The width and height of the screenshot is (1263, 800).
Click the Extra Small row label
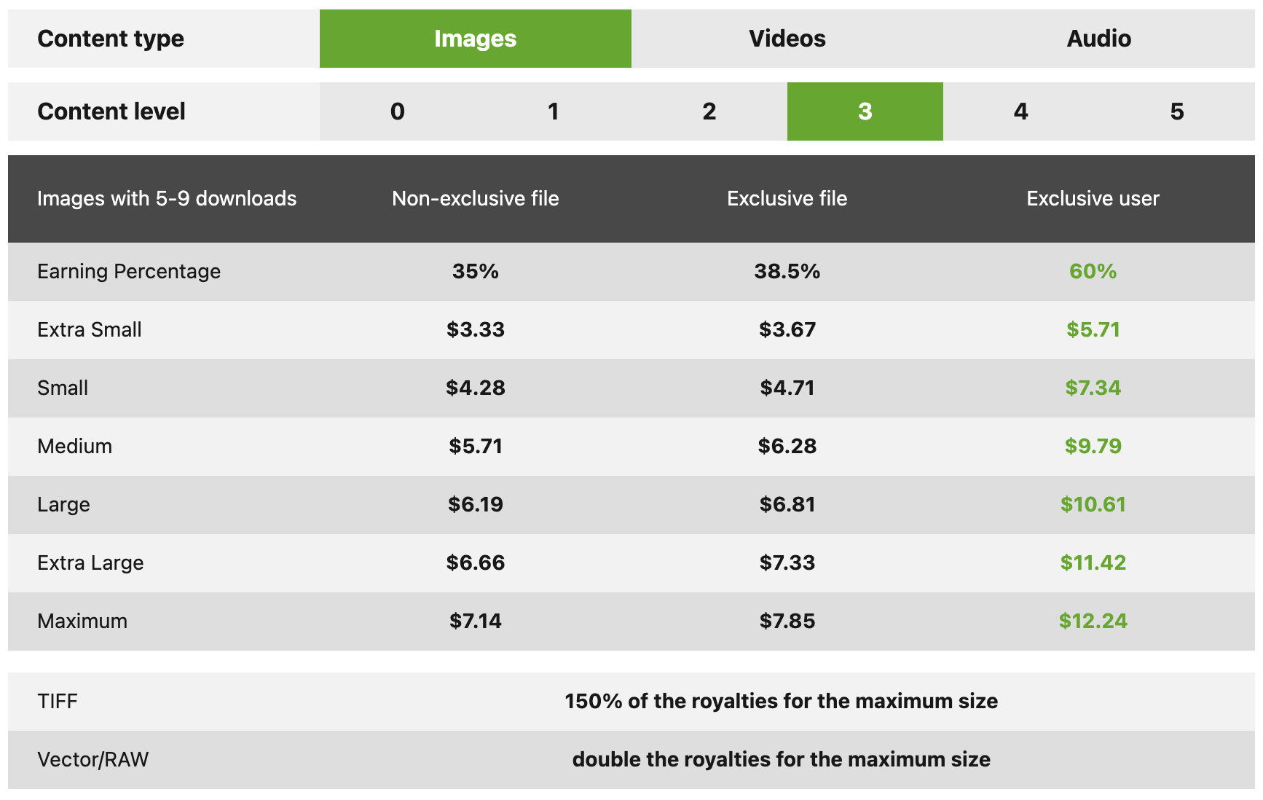[x=90, y=329]
